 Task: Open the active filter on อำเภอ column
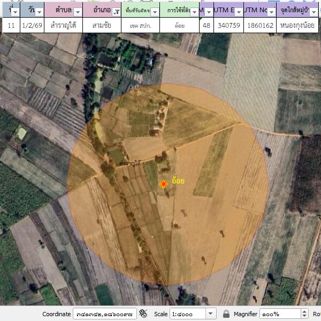point(116,11)
